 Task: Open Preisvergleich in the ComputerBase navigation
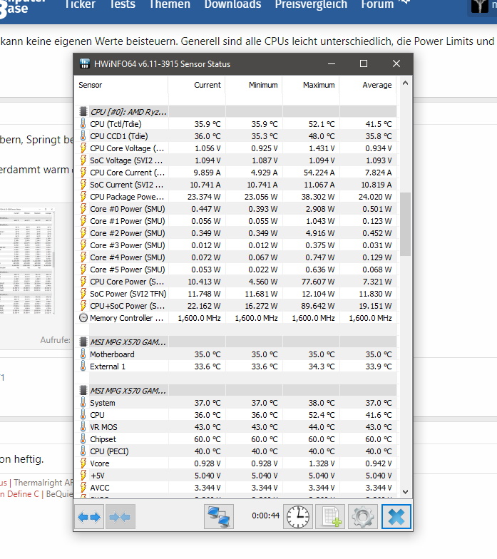(x=311, y=4)
